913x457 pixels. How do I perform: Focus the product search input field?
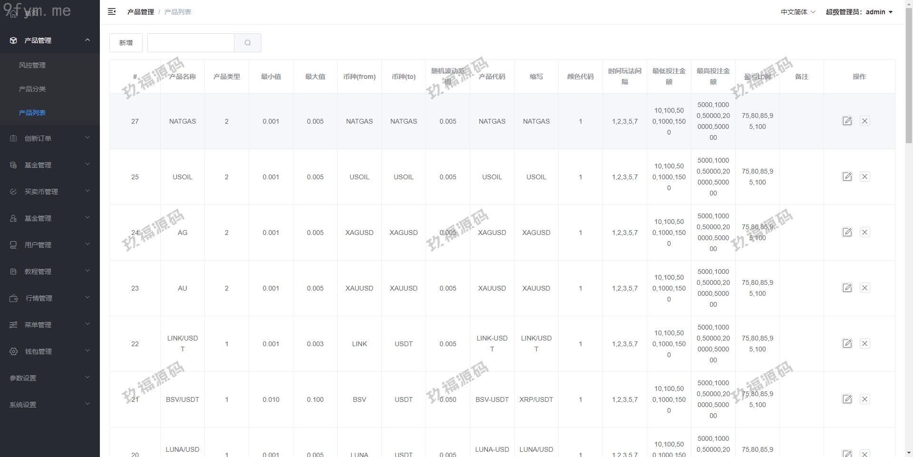point(191,43)
